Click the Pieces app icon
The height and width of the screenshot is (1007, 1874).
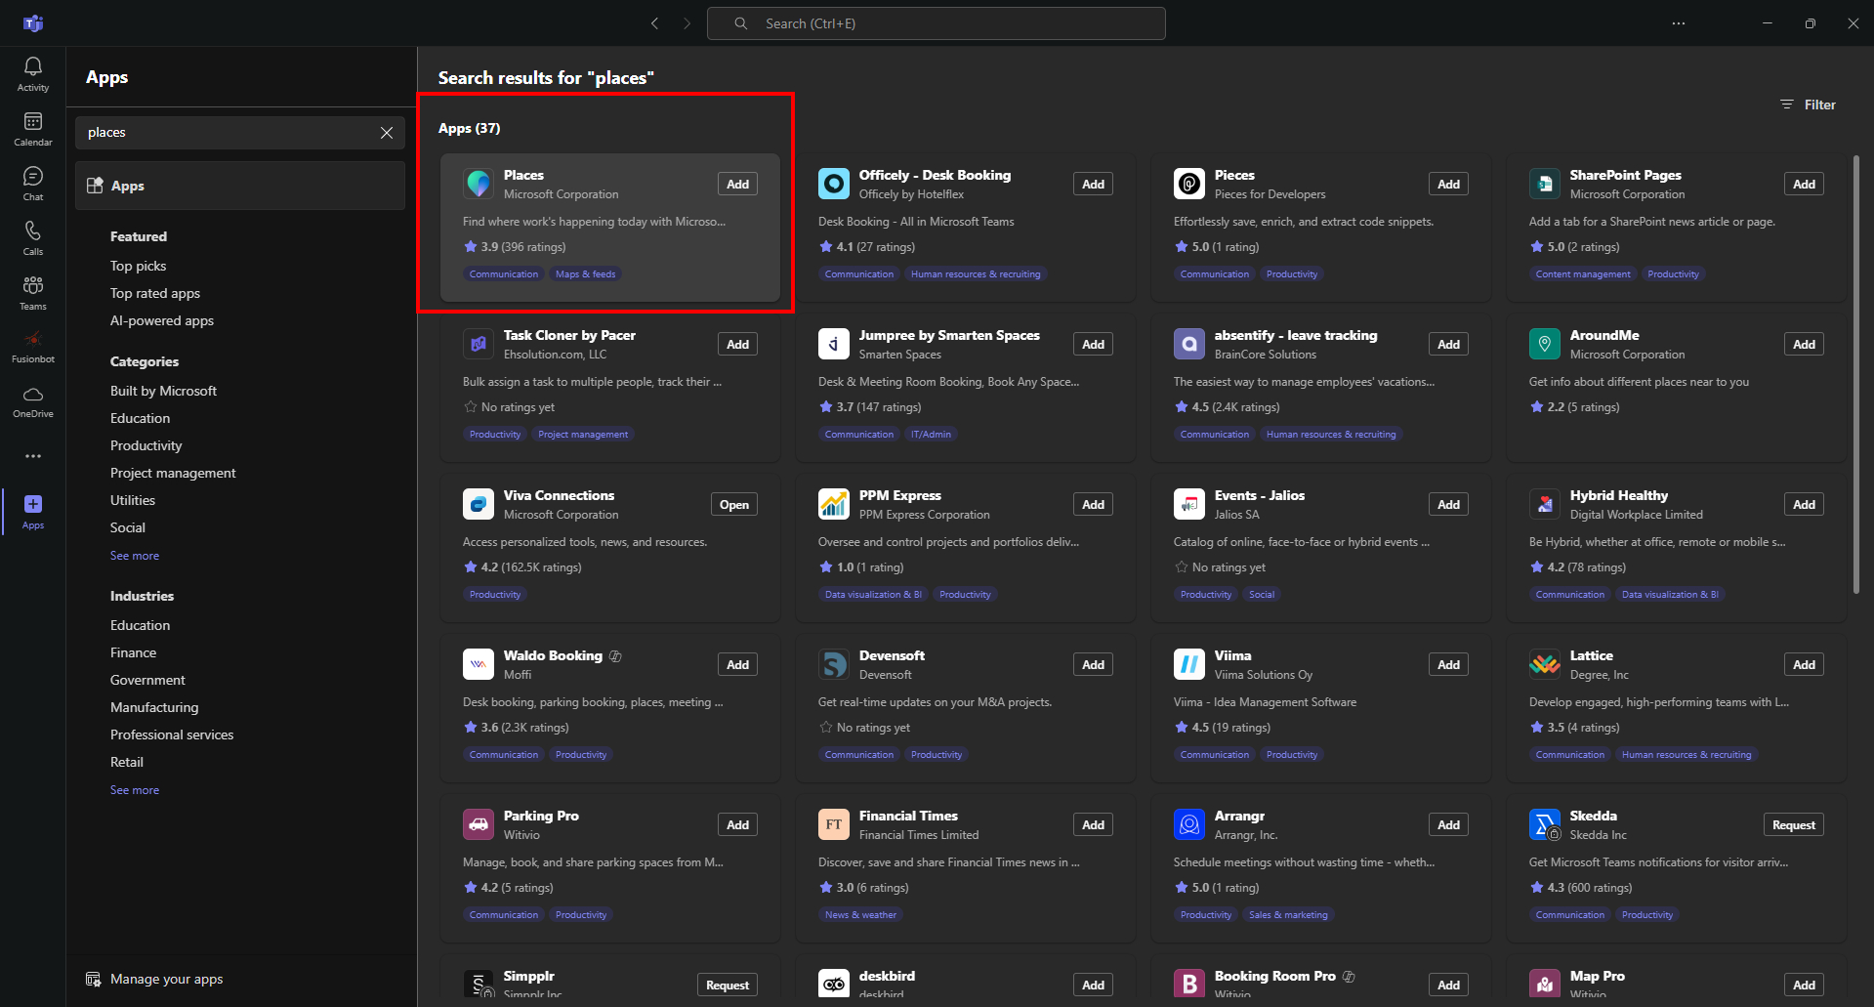(1189, 184)
